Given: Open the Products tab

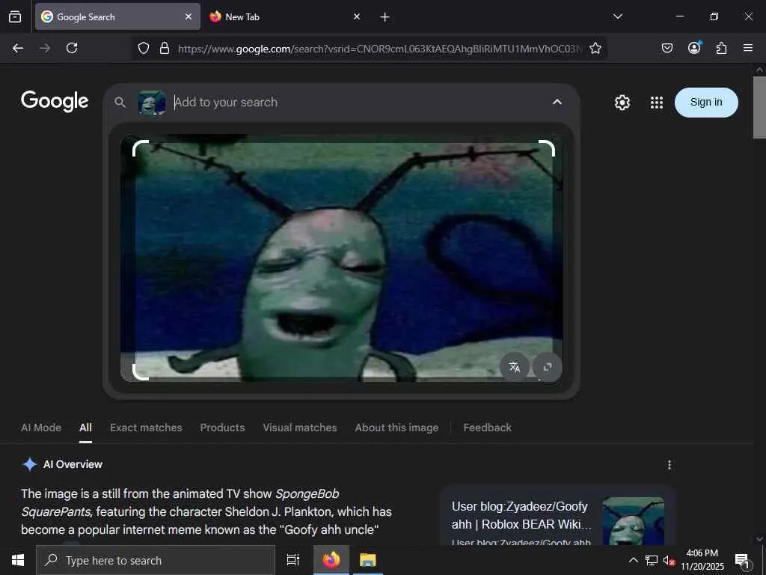Looking at the screenshot, I should pyautogui.click(x=222, y=428).
